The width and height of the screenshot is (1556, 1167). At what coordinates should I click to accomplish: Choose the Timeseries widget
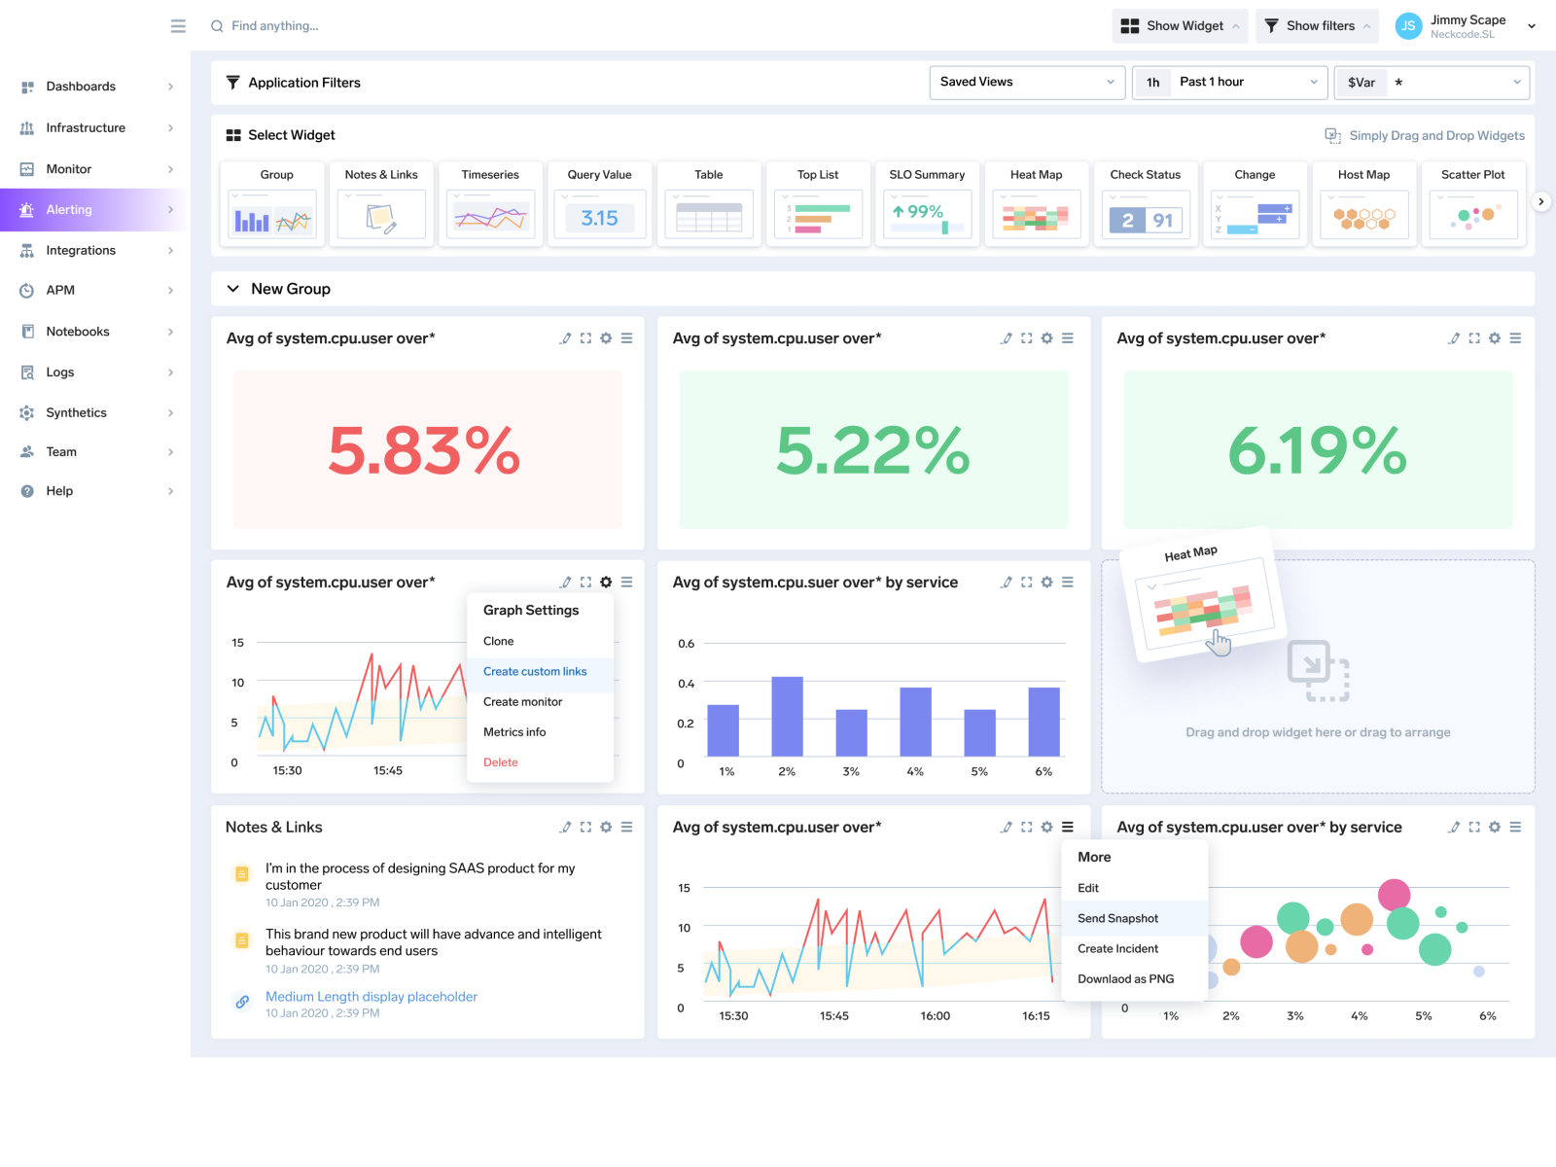pos(490,204)
